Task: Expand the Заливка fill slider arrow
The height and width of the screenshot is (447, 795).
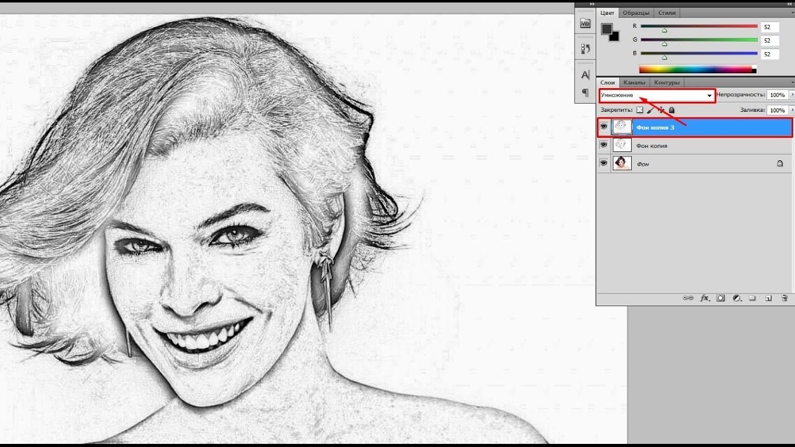Action: pos(791,110)
